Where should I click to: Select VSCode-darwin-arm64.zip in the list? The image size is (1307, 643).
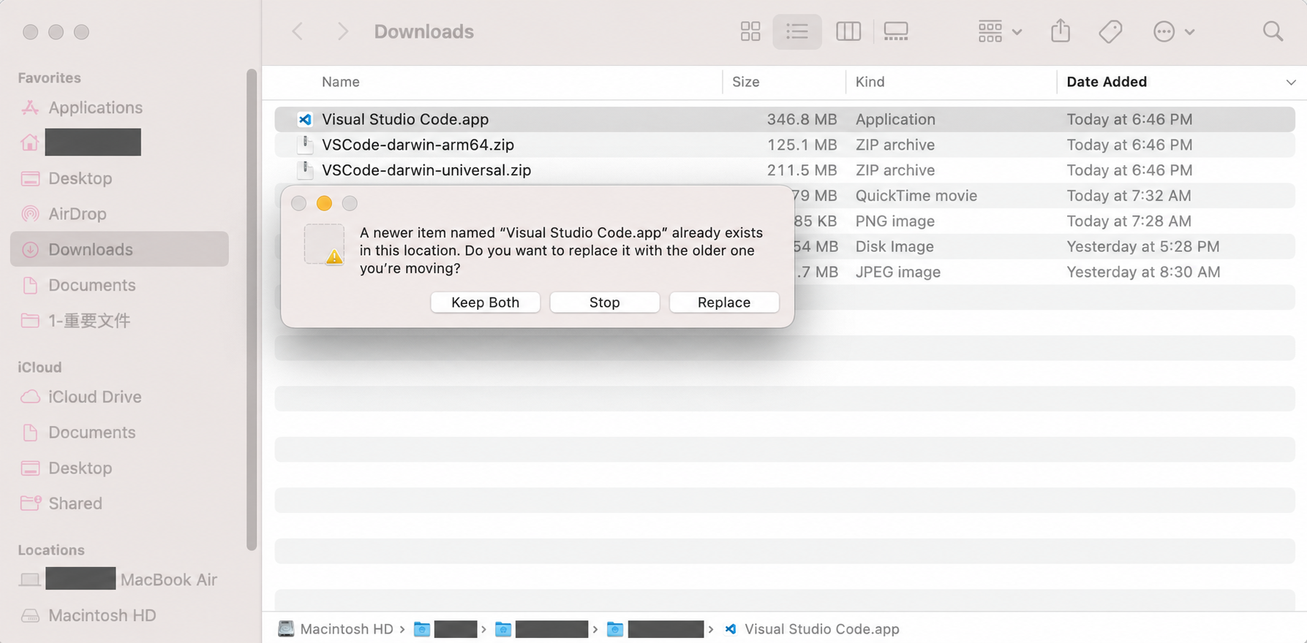(785, 145)
